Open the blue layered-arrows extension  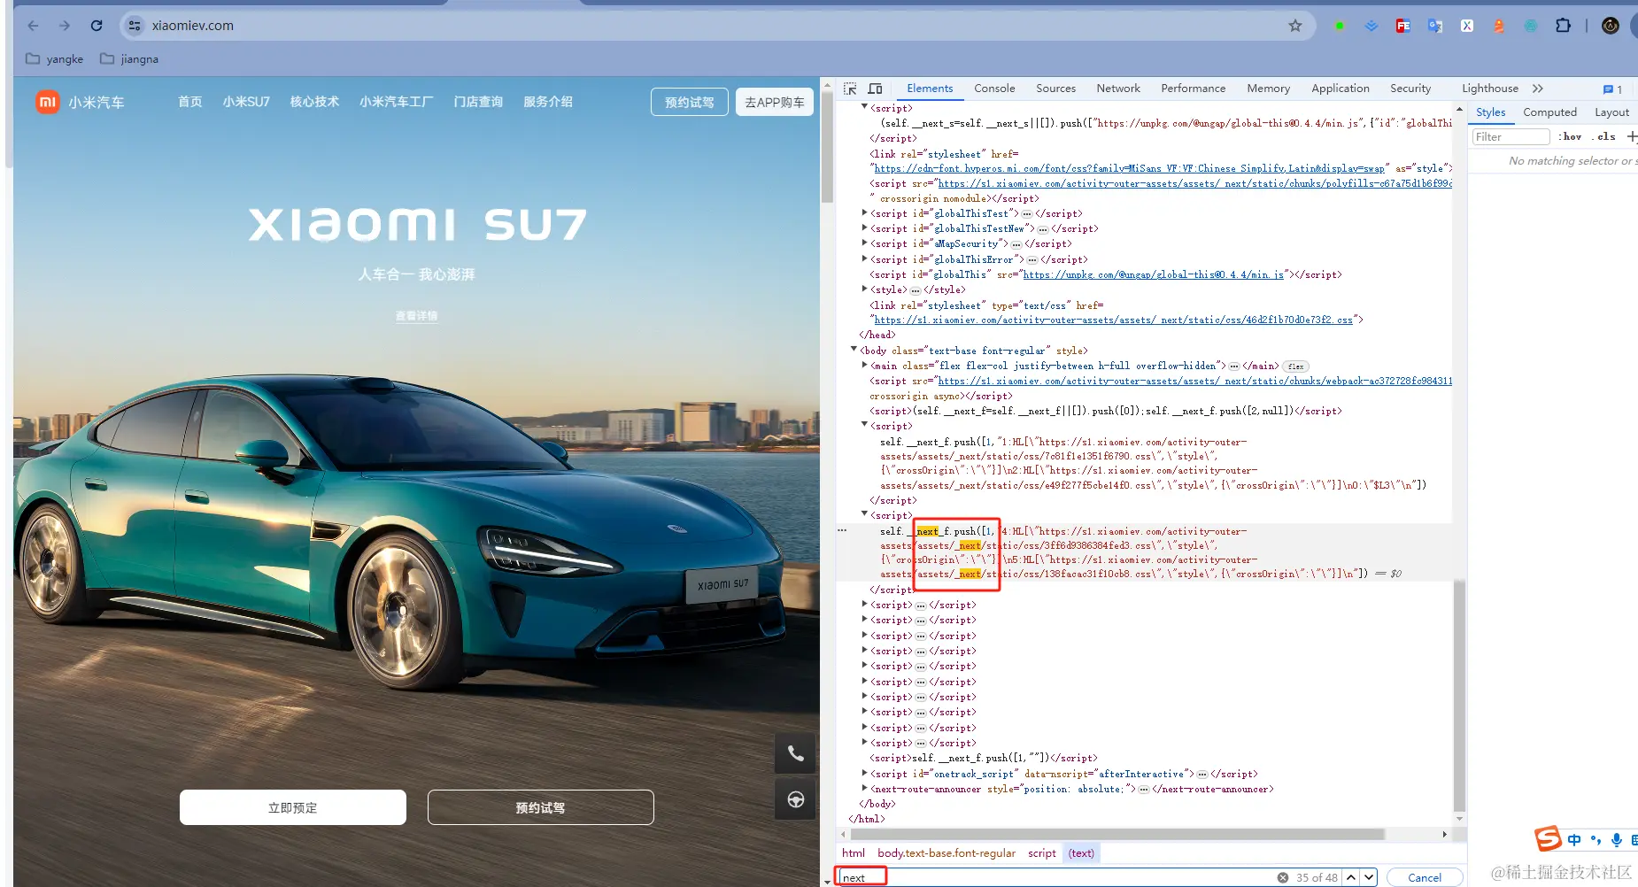point(1371,26)
